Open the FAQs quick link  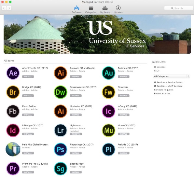(x=157, y=71)
